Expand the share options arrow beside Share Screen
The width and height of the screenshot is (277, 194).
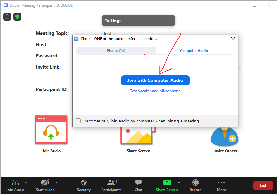(179, 183)
